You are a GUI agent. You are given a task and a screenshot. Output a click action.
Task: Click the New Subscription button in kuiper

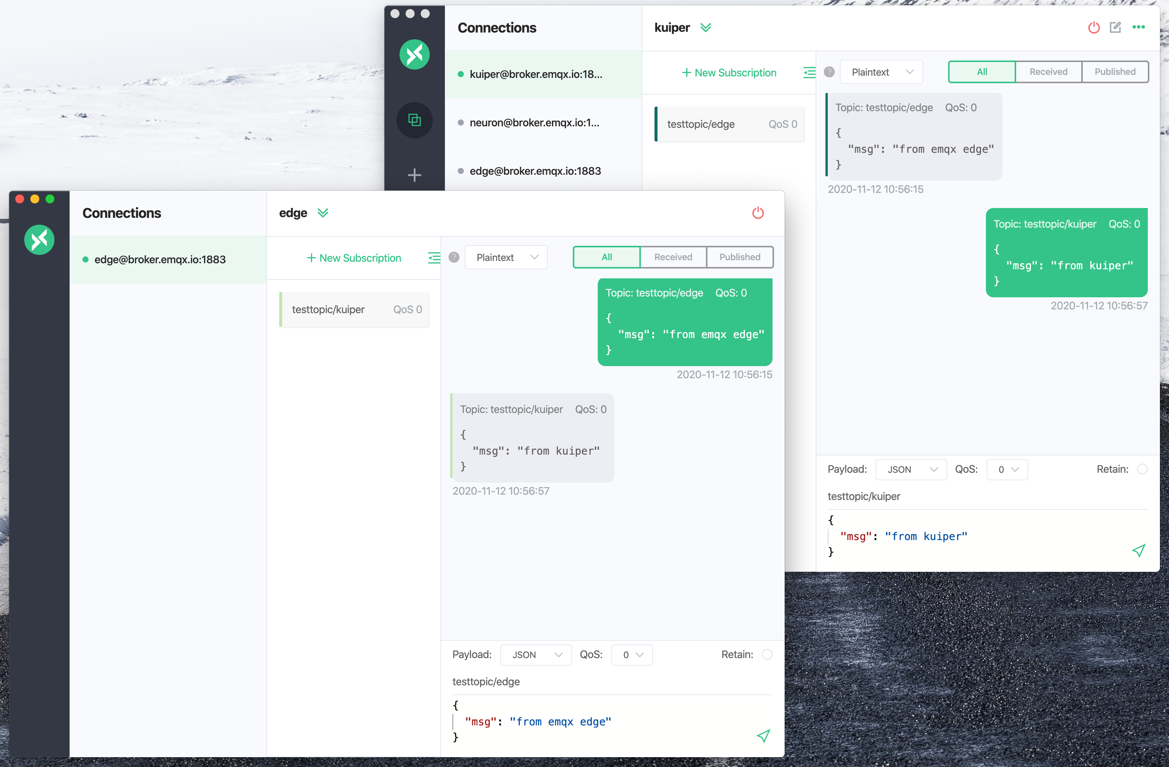coord(729,72)
